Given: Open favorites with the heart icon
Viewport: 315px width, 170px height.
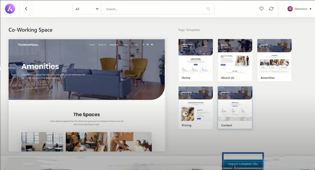Looking at the screenshot, I should 261,9.
